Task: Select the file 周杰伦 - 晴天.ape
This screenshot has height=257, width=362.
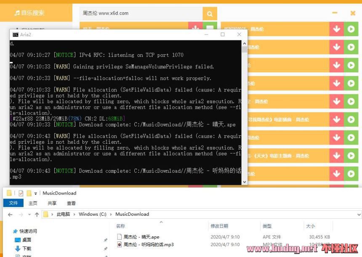Action: pyautogui.click(x=141, y=237)
